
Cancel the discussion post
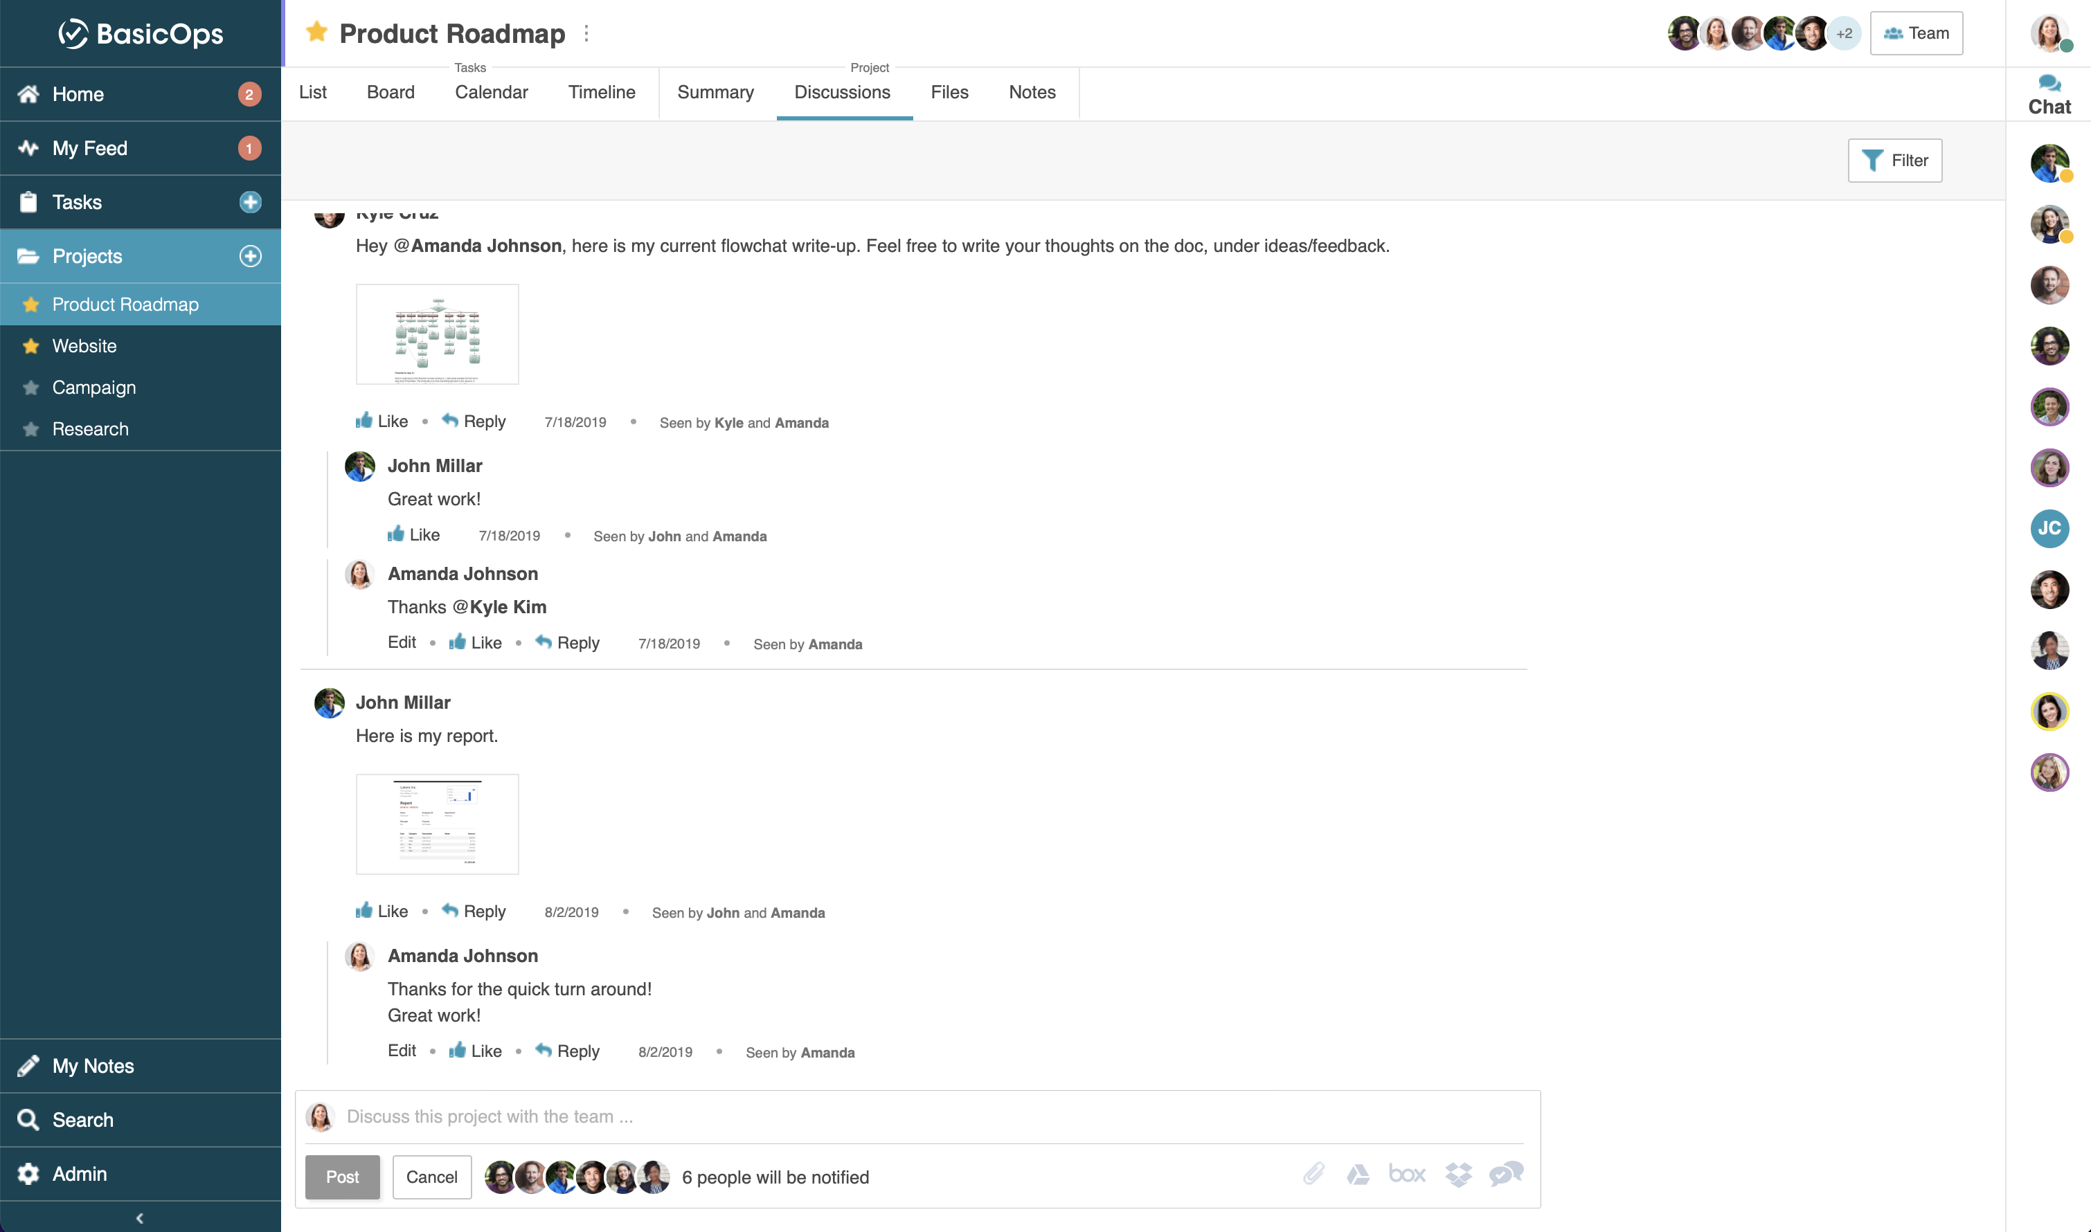tap(431, 1177)
